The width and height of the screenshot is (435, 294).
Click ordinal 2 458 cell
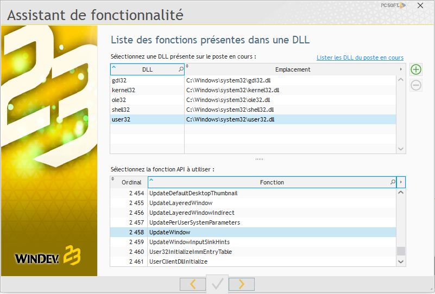129,232
